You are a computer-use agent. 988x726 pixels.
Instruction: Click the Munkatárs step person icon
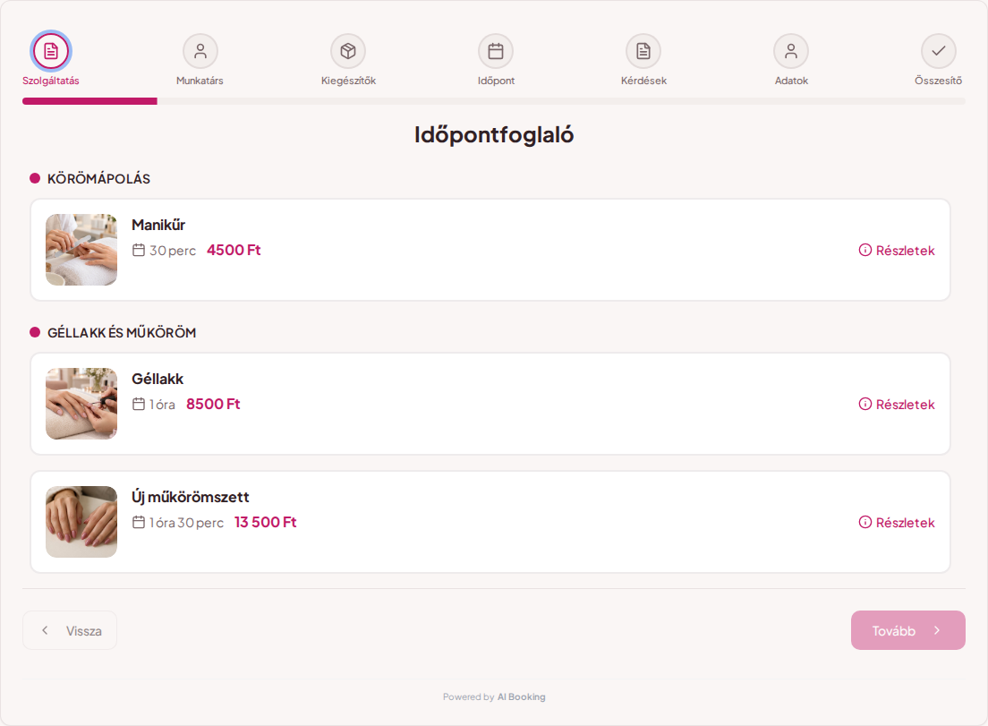click(x=200, y=51)
